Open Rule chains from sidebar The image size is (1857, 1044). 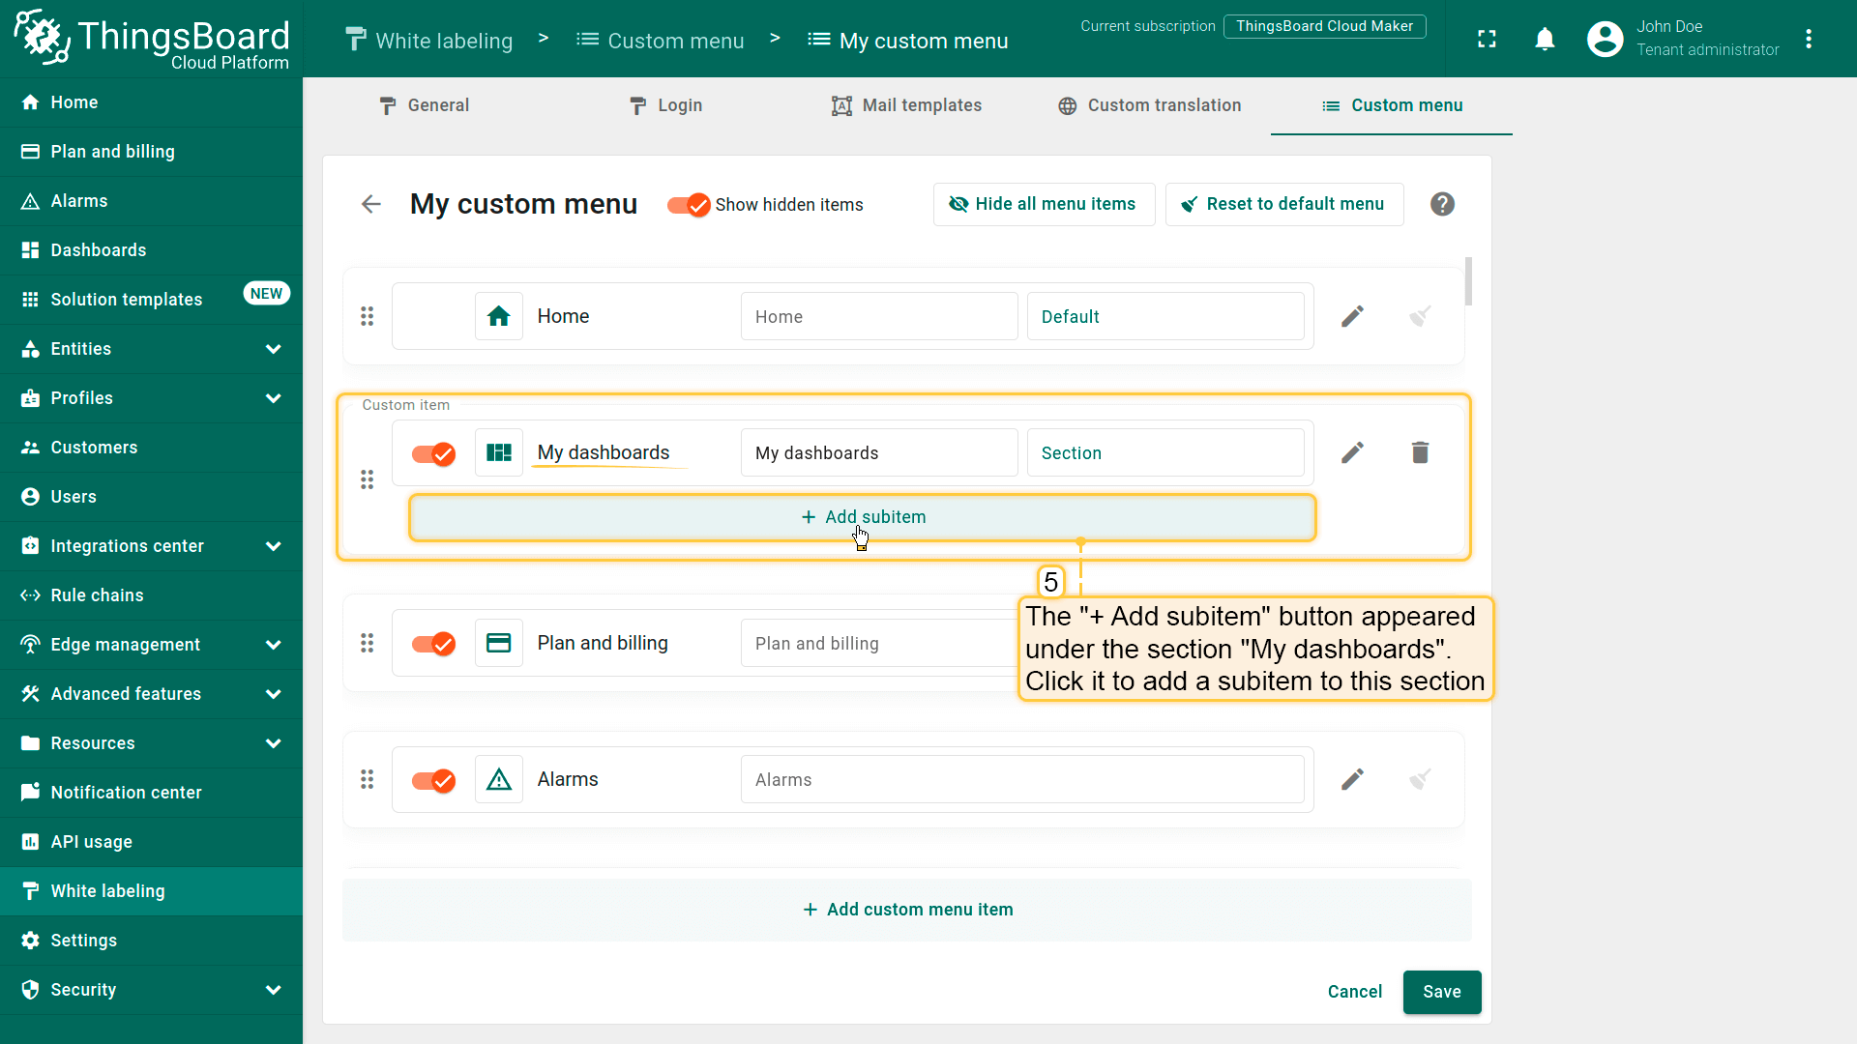click(x=97, y=595)
